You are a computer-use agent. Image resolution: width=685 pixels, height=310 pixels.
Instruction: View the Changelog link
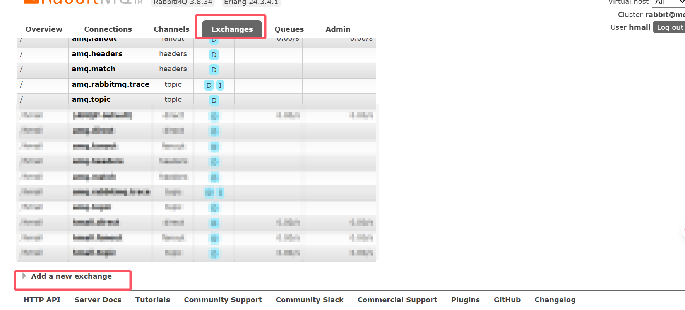pos(555,300)
